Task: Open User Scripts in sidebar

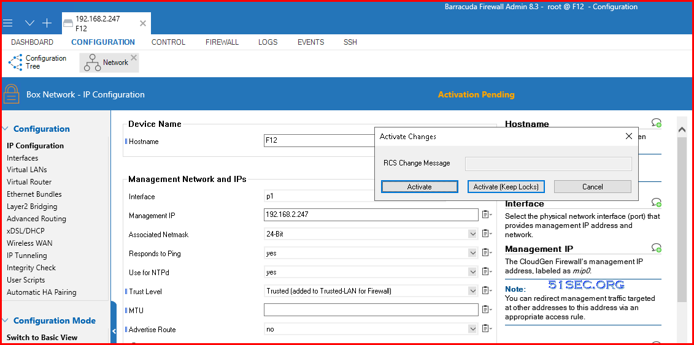Action: click(26, 279)
